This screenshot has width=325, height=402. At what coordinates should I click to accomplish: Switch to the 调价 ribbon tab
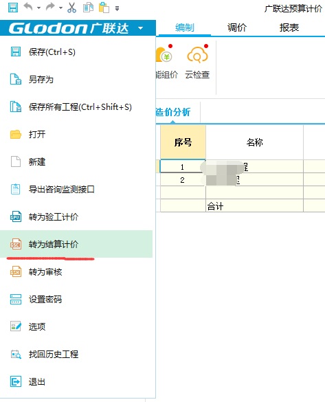pos(237,27)
